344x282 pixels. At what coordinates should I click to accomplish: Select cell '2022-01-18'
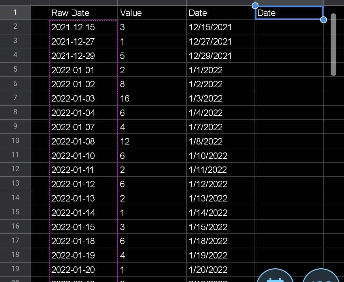(83, 241)
